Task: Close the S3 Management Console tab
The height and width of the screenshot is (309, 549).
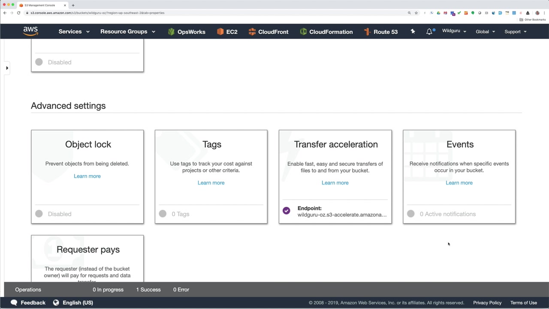Action: pyautogui.click(x=65, y=5)
